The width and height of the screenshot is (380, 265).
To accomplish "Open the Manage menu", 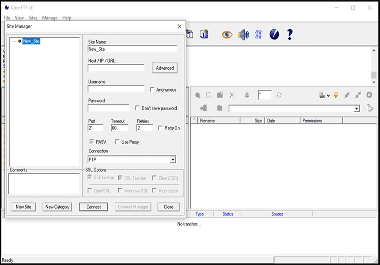I will click(49, 18).
